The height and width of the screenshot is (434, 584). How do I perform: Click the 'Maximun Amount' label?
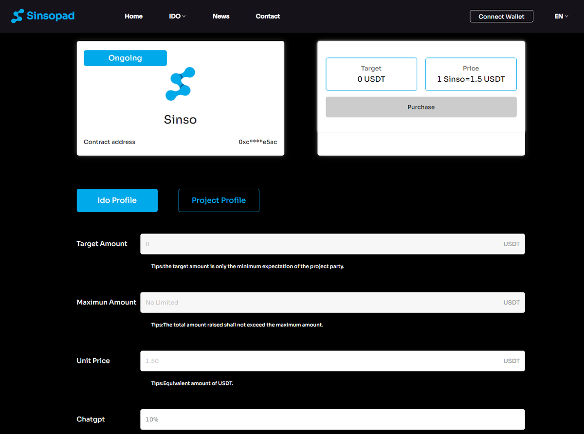[x=107, y=302]
